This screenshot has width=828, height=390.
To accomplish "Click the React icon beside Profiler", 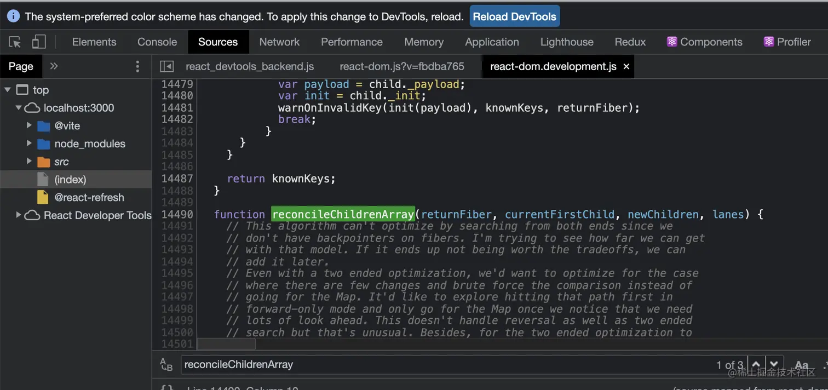I will click(769, 42).
